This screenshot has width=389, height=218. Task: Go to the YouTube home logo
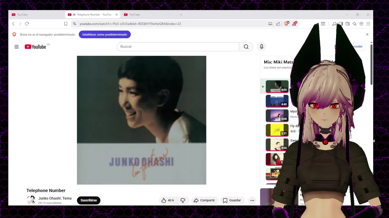click(36, 47)
